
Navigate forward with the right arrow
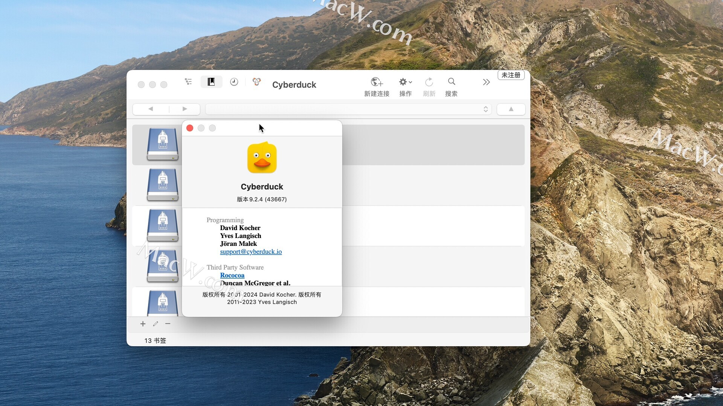pyautogui.click(x=185, y=109)
